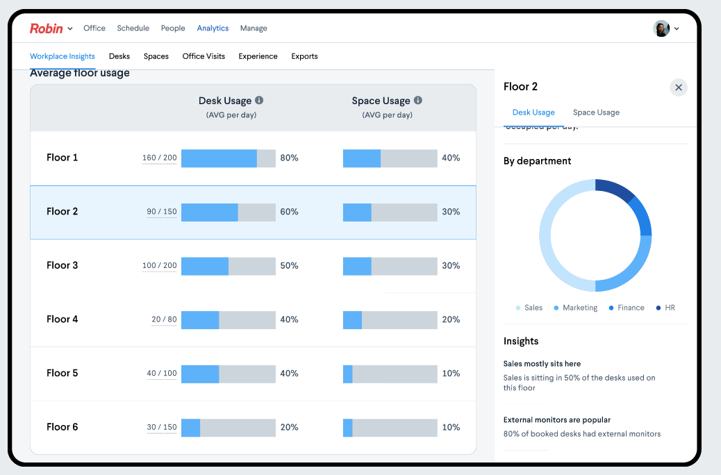Viewport: 721px width, 475px height.
Task: Open the Schedule menu
Action: pyautogui.click(x=133, y=28)
